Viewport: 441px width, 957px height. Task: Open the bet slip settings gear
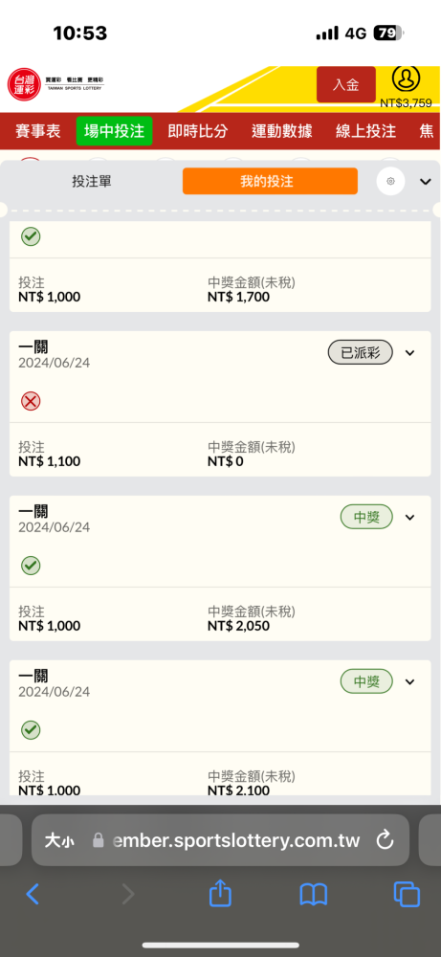(390, 181)
